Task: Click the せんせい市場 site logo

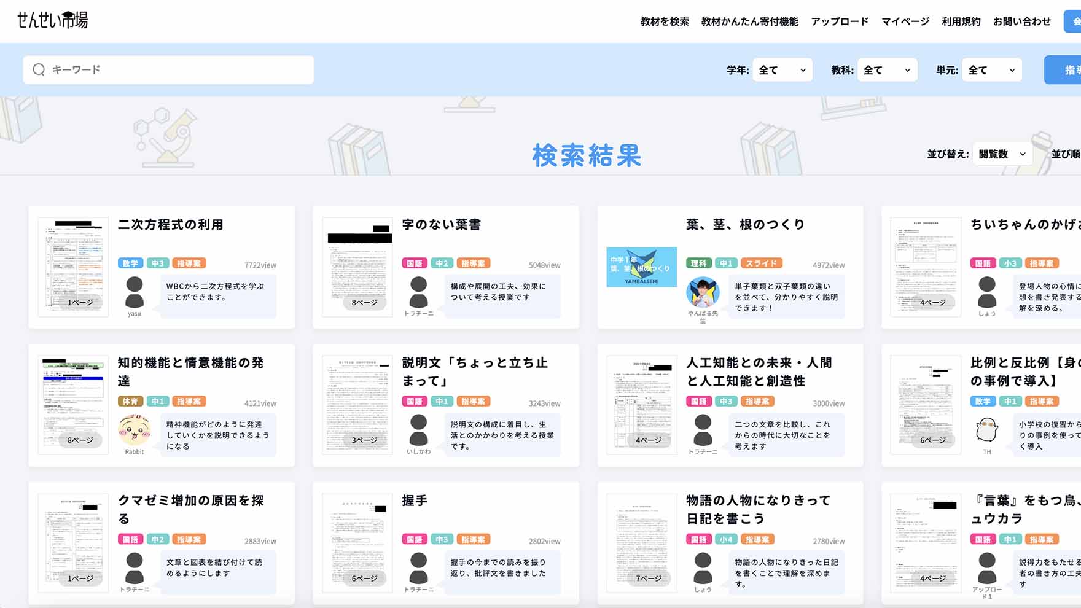Action: [52, 20]
